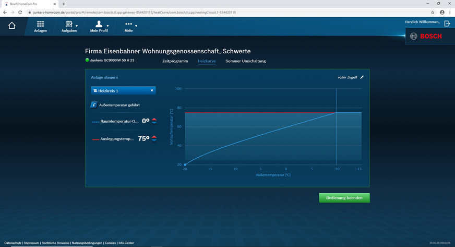Go to the home page icon
455x247 pixels.
pos(11,26)
